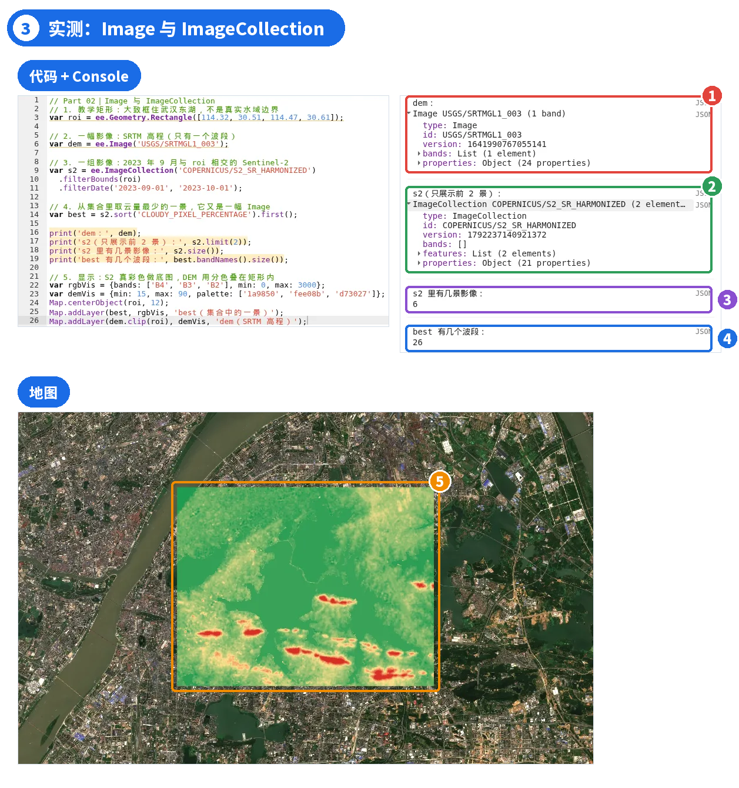Expand bands: List (1 element)
Image resolution: width=739 pixels, height=788 pixels.
click(x=419, y=154)
